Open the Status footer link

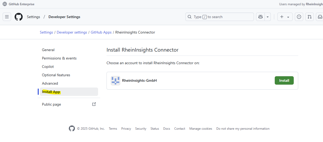pyautogui.click(x=155, y=129)
